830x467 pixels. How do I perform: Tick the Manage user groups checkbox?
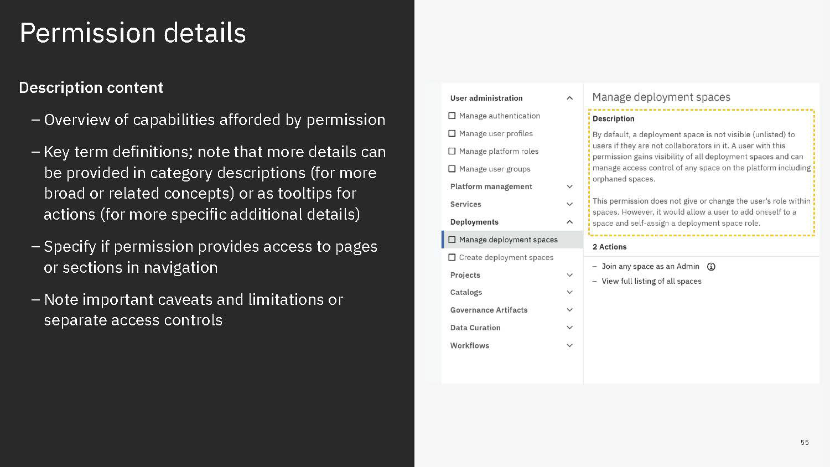click(452, 169)
